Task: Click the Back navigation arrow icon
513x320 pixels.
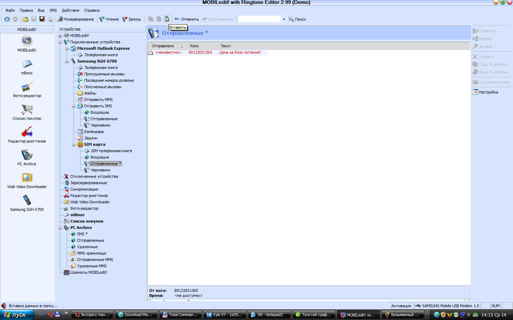Action: click(x=7, y=19)
